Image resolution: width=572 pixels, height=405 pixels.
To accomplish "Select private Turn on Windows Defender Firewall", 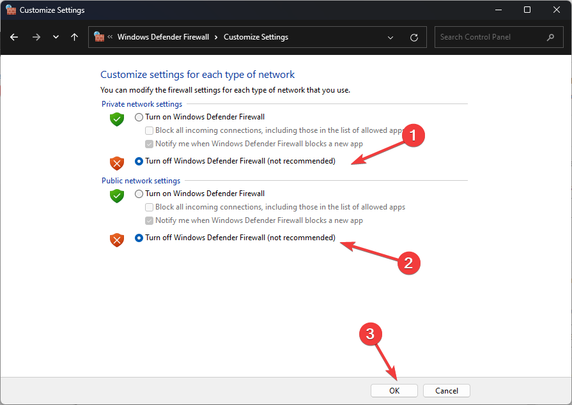I will [139, 118].
